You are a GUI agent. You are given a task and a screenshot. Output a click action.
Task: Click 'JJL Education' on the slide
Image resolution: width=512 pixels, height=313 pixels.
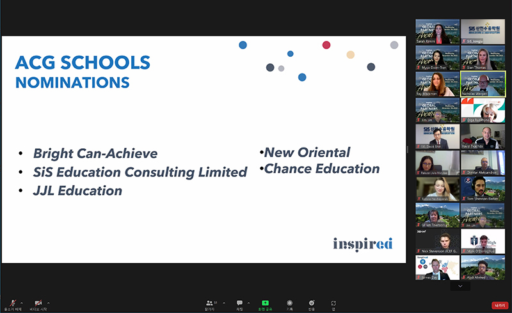tap(77, 191)
